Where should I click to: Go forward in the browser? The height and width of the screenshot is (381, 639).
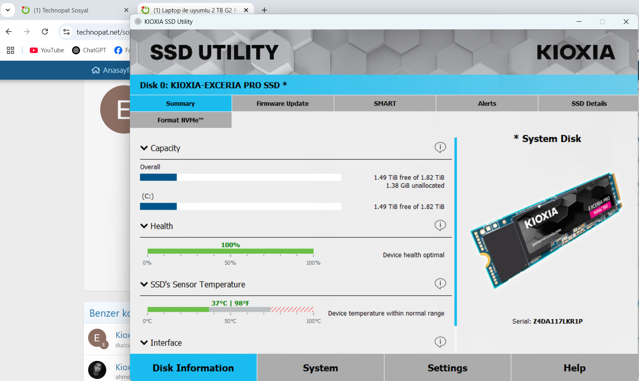[27, 32]
